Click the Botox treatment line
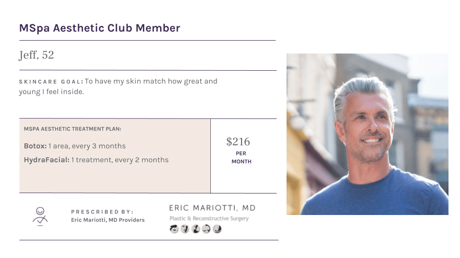460x258 pixels. (75, 146)
